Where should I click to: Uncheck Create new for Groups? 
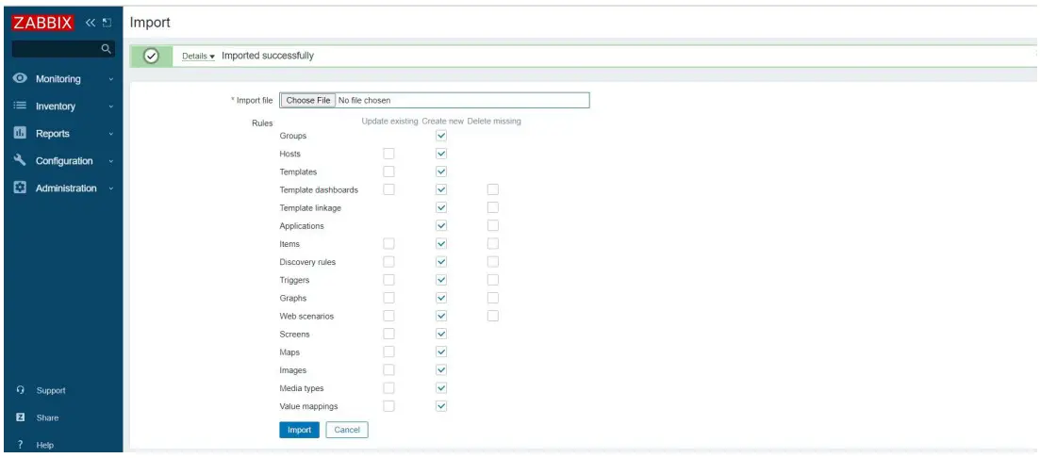(441, 136)
